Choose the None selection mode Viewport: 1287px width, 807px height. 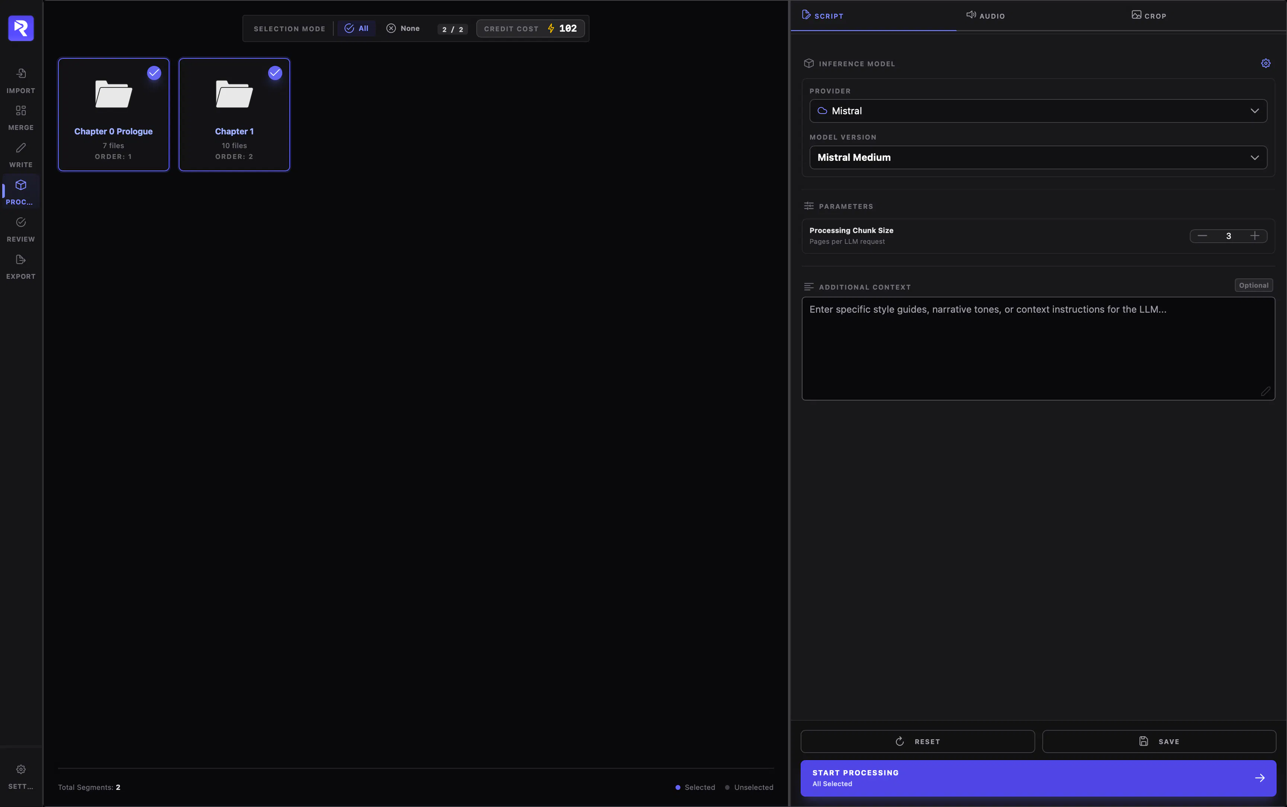click(x=403, y=28)
